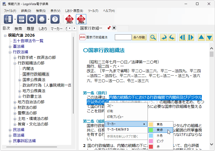
Task: Select the 水色 marker color
Action: click(159, 136)
